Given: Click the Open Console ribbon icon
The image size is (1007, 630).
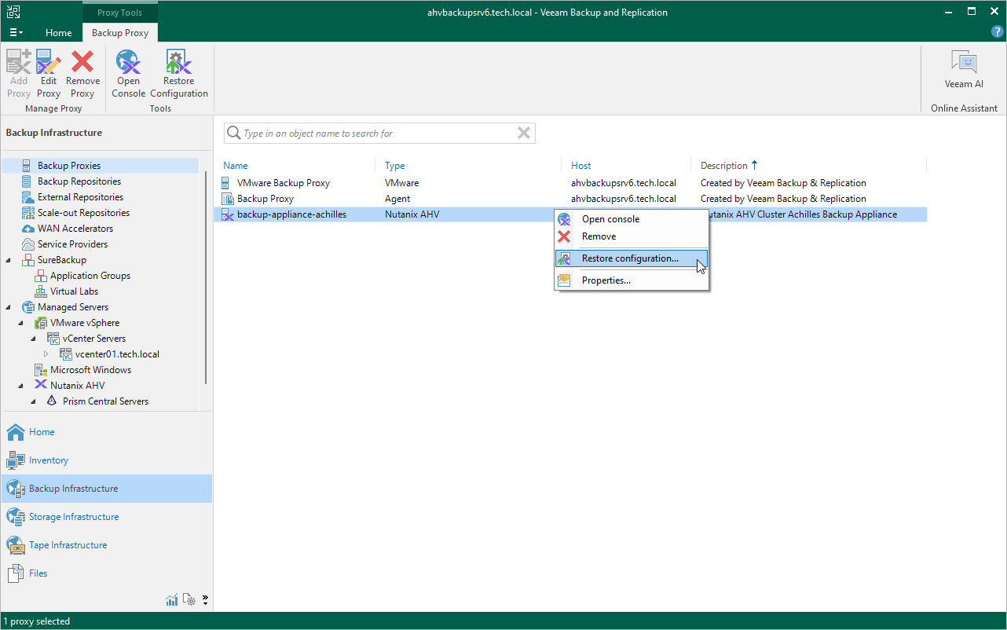Looking at the screenshot, I should point(128,63).
